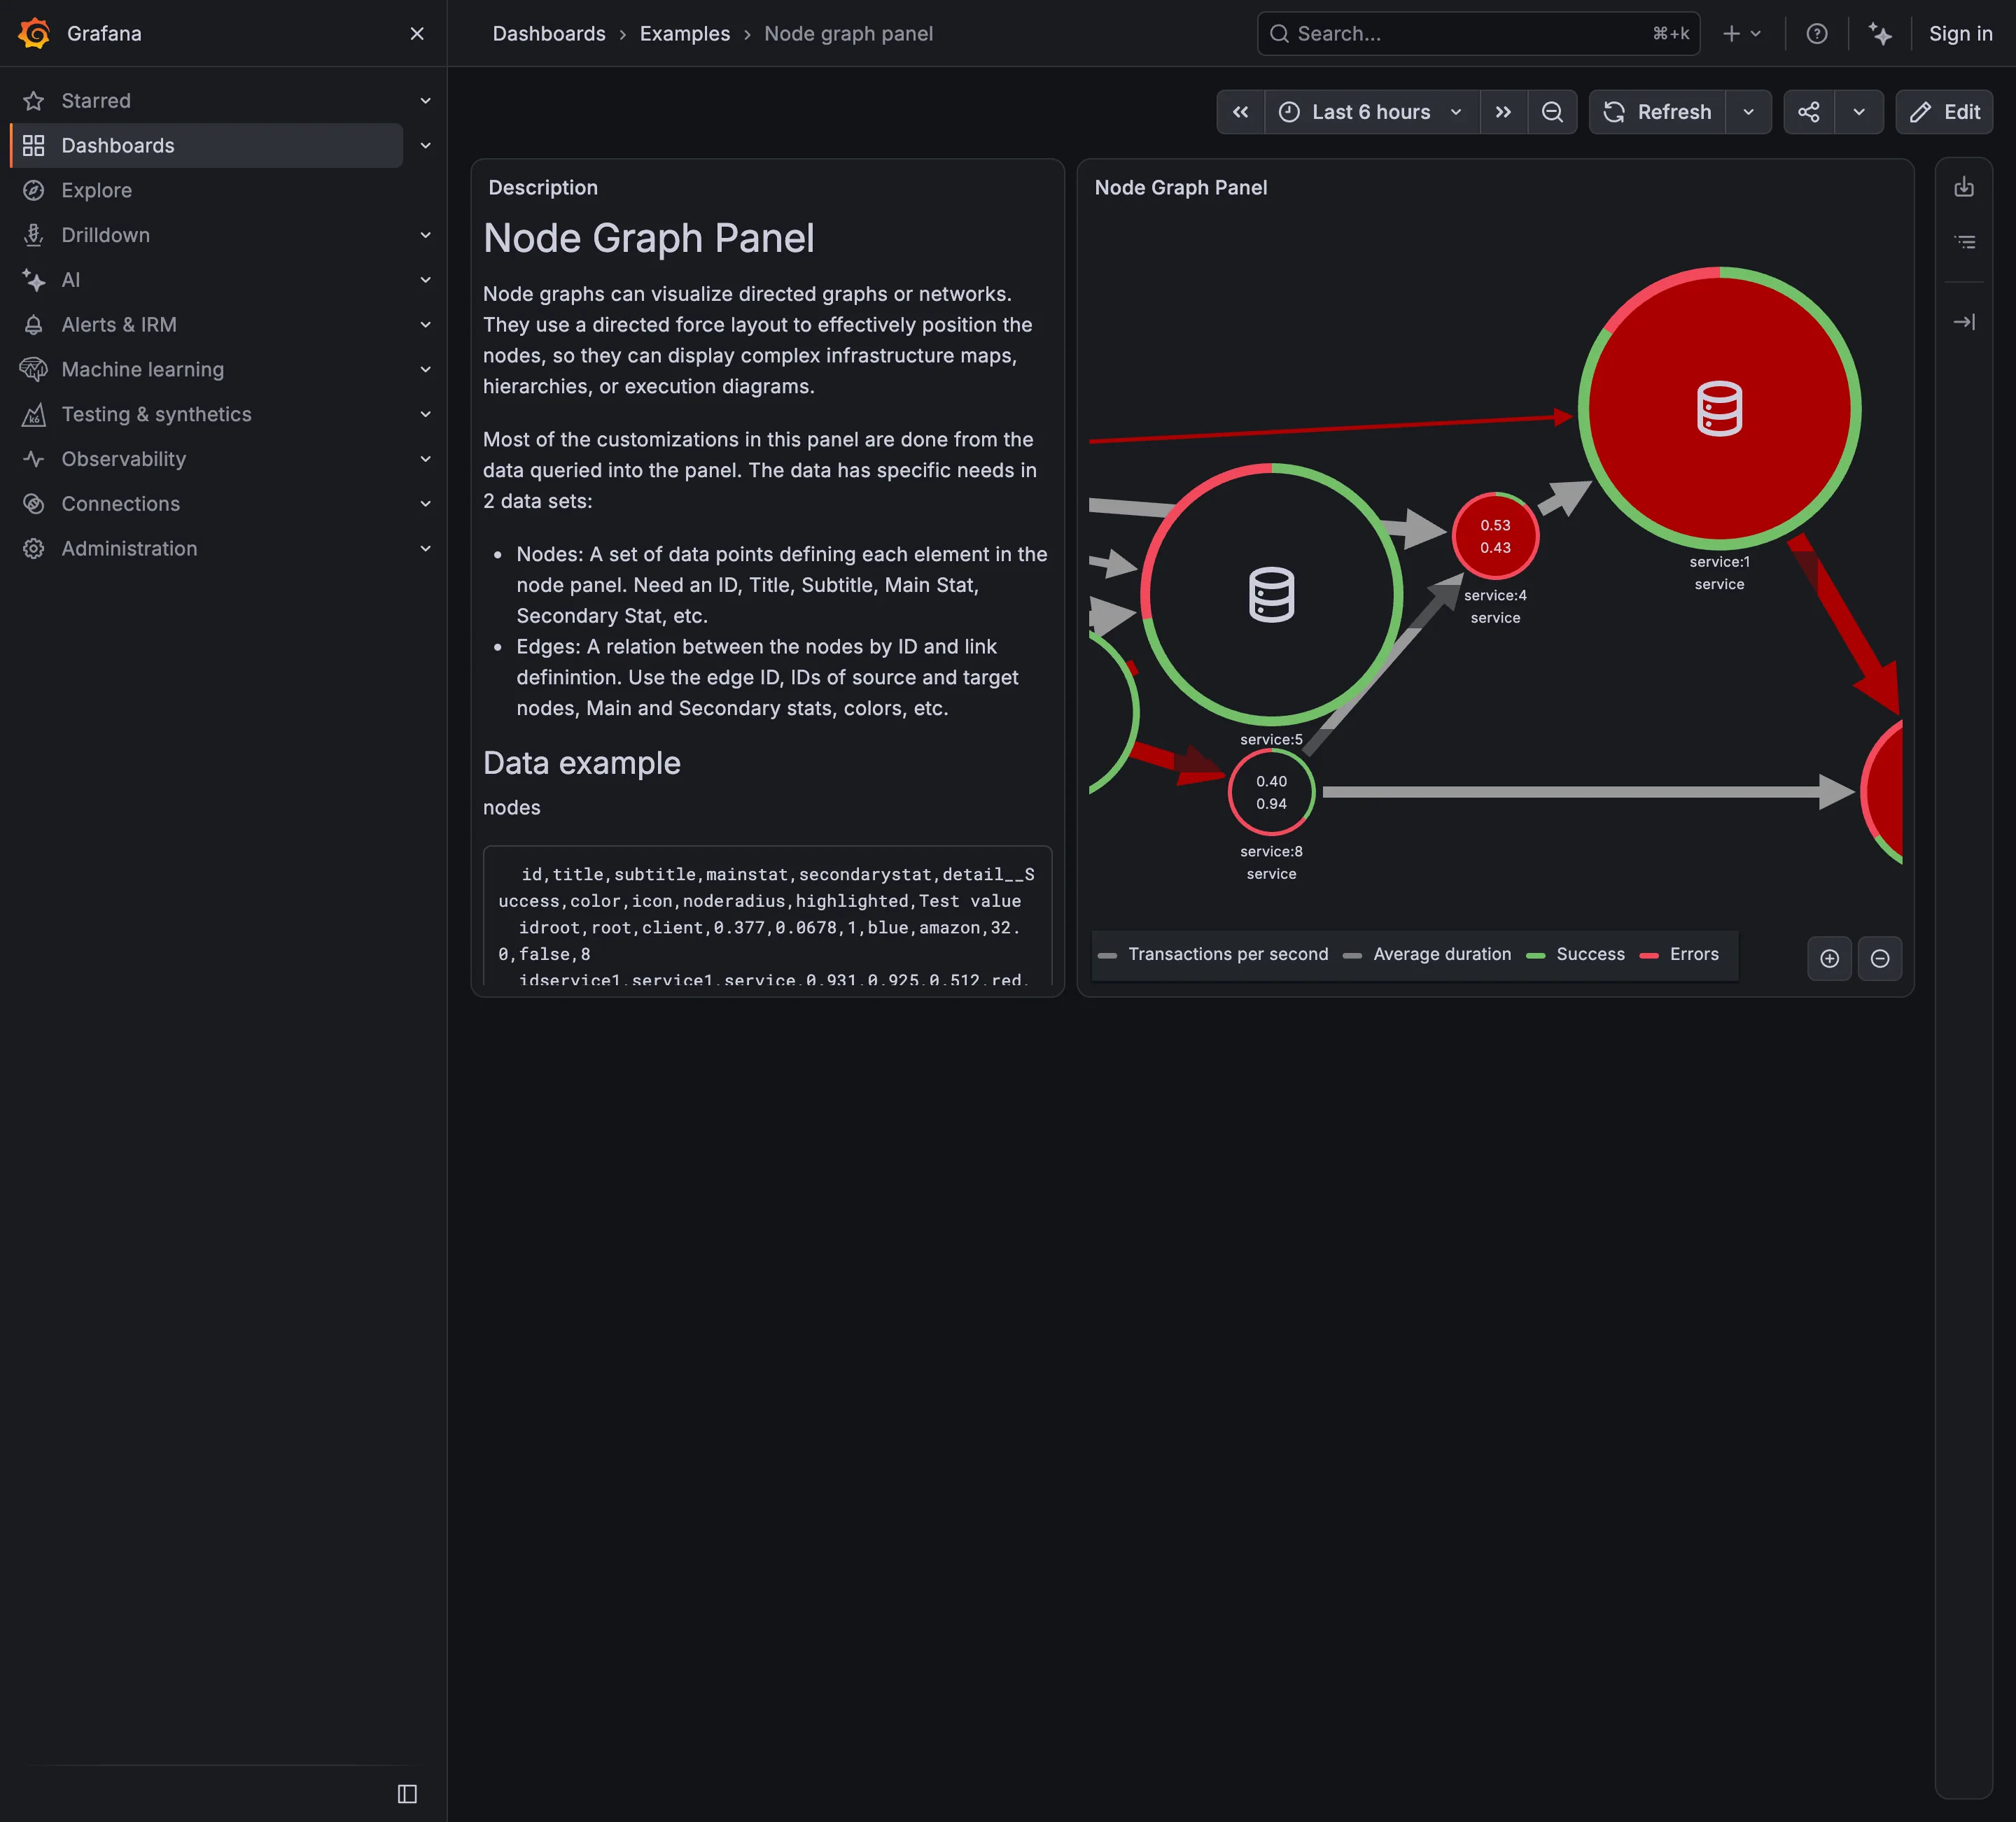Click the collapse side rail arrow icon
This screenshot has height=1822, width=2016.
1964,322
